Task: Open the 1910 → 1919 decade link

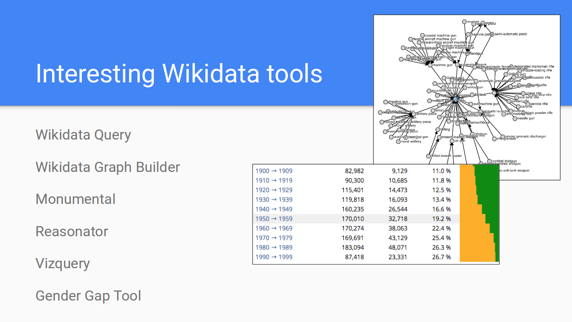Action: click(274, 180)
